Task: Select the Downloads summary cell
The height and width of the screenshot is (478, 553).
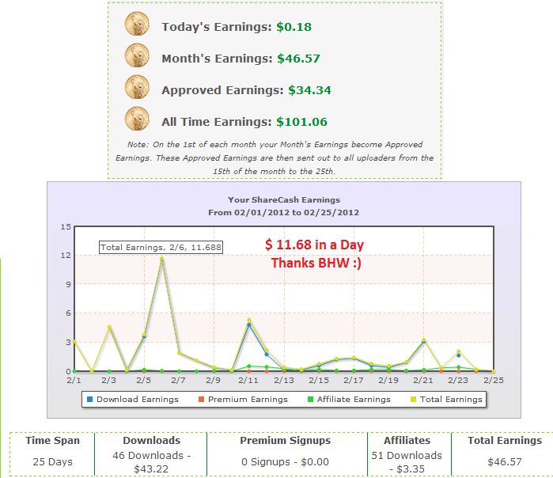Action: (151, 454)
